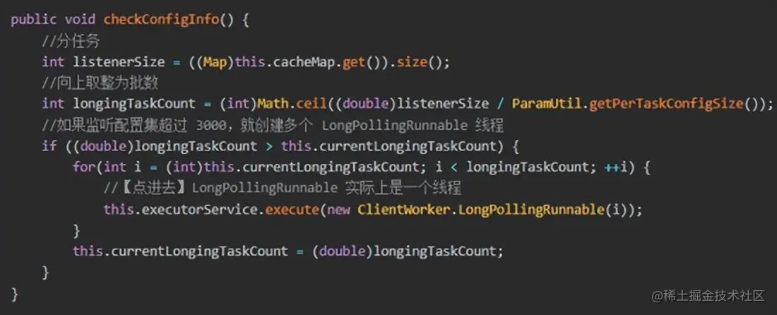Click the for keyword in loop
The height and width of the screenshot is (315, 777).
[84, 167]
